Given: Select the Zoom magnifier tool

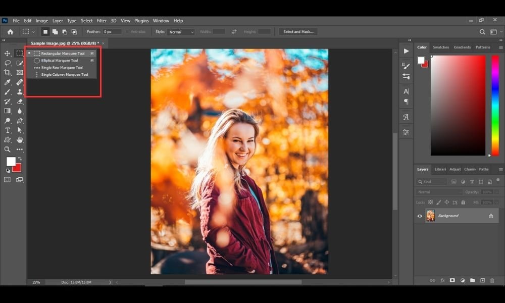Looking at the screenshot, I should (x=8, y=149).
